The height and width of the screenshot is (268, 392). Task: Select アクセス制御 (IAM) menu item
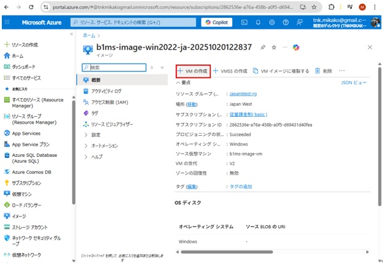click(x=109, y=102)
